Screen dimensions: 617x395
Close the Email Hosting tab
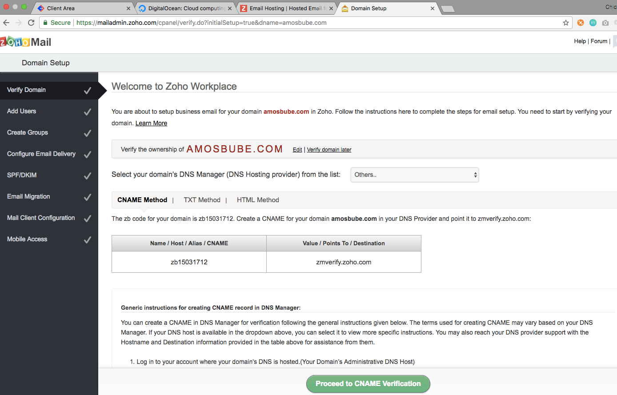pos(331,8)
